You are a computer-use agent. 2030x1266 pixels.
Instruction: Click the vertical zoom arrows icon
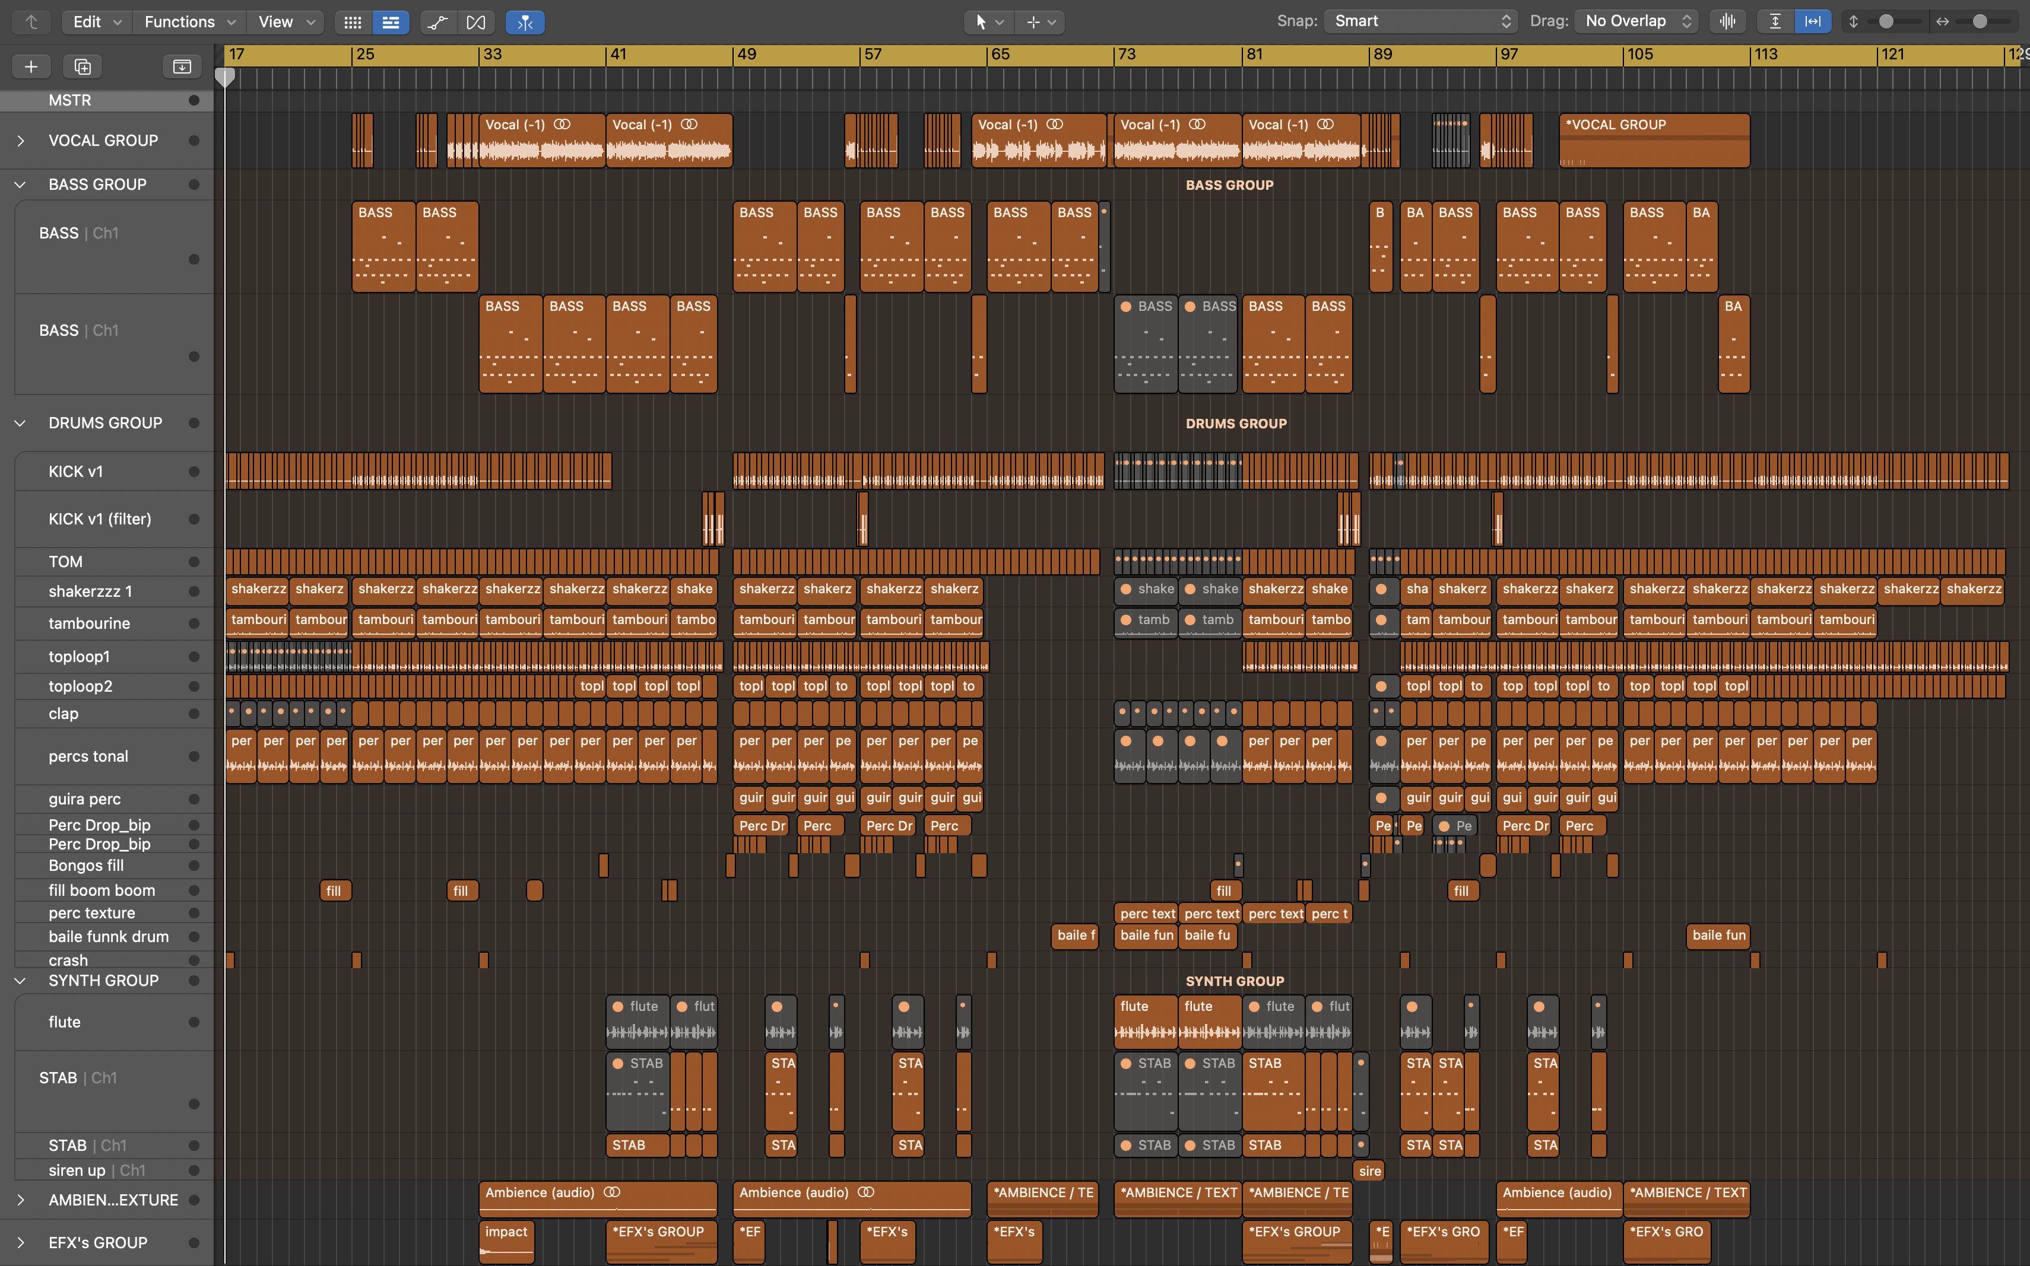1854,22
